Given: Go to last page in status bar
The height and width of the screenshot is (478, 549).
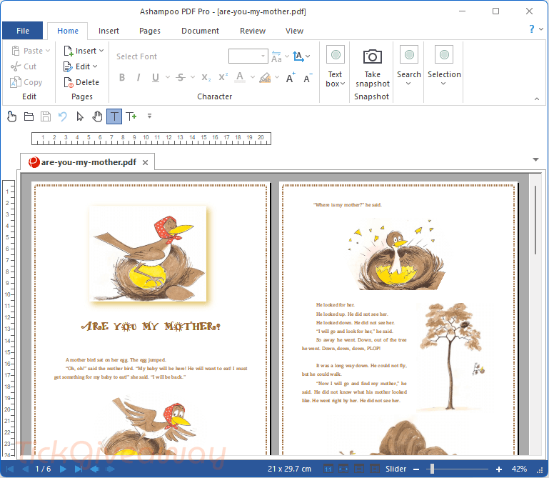Looking at the screenshot, I should coord(79,469).
